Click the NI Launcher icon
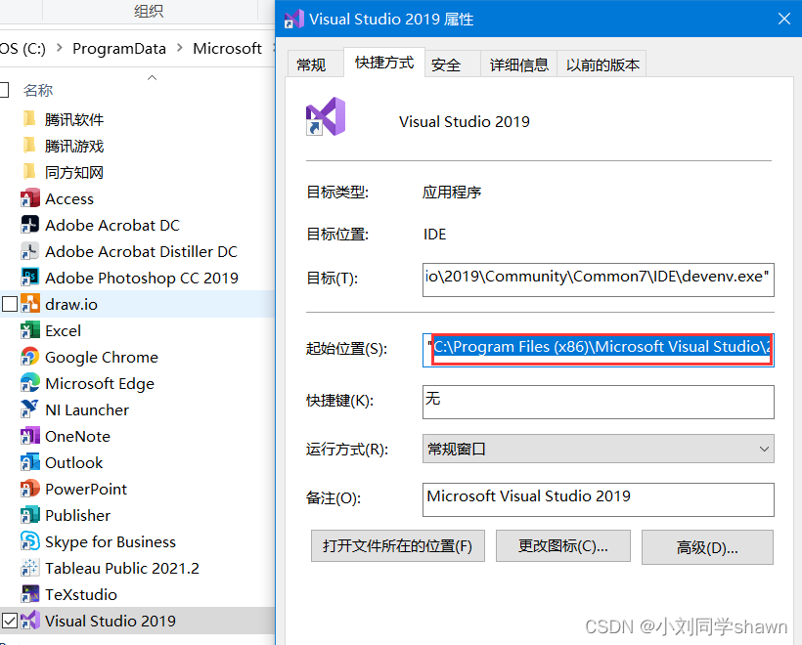802x645 pixels. (x=30, y=409)
